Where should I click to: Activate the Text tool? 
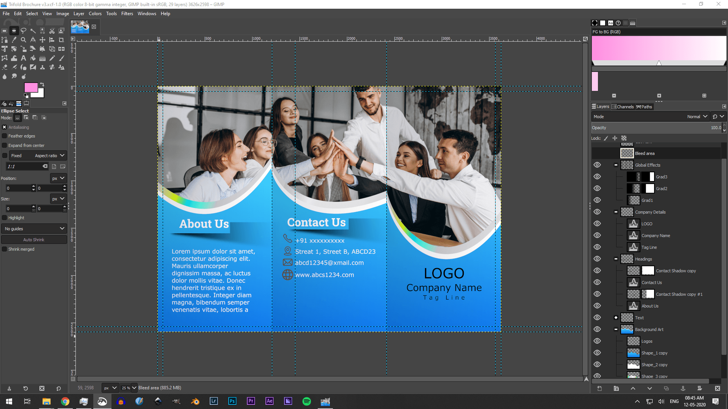tap(24, 58)
